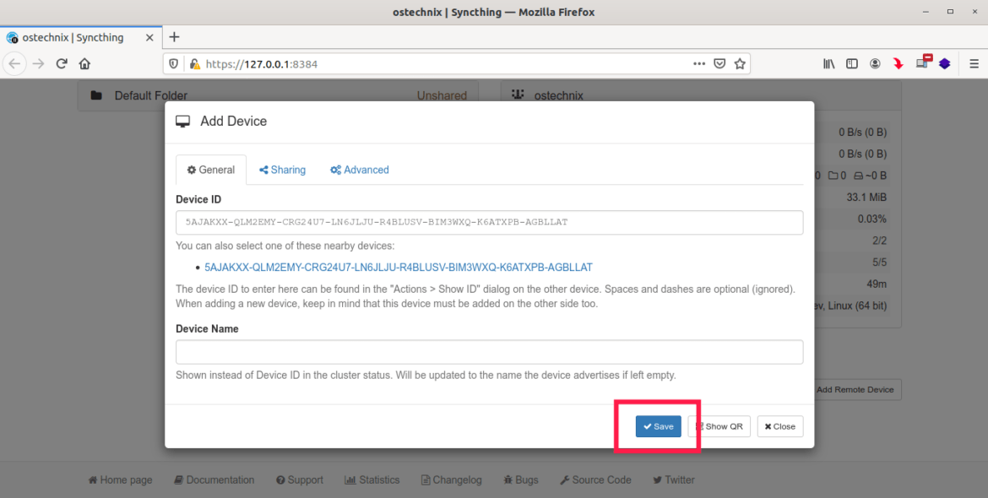Viewport: 988px width, 498px height.
Task: Open the Firefox account icon
Action: click(x=875, y=63)
